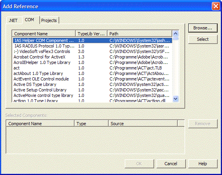
Task: Select Active Setup Control Library row
Action: click(93, 90)
